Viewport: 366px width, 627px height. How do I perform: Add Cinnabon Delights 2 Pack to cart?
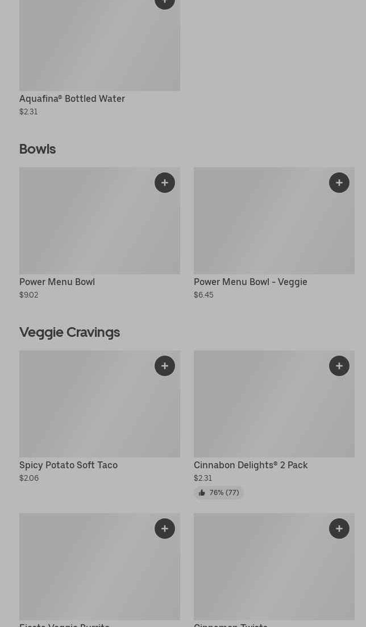[x=339, y=366]
